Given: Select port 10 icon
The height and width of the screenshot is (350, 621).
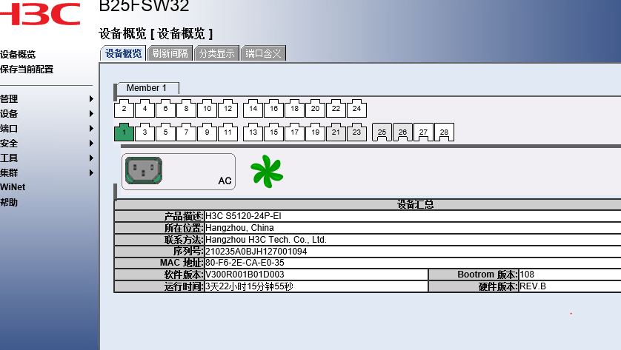Looking at the screenshot, I should click(x=207, y=109).
